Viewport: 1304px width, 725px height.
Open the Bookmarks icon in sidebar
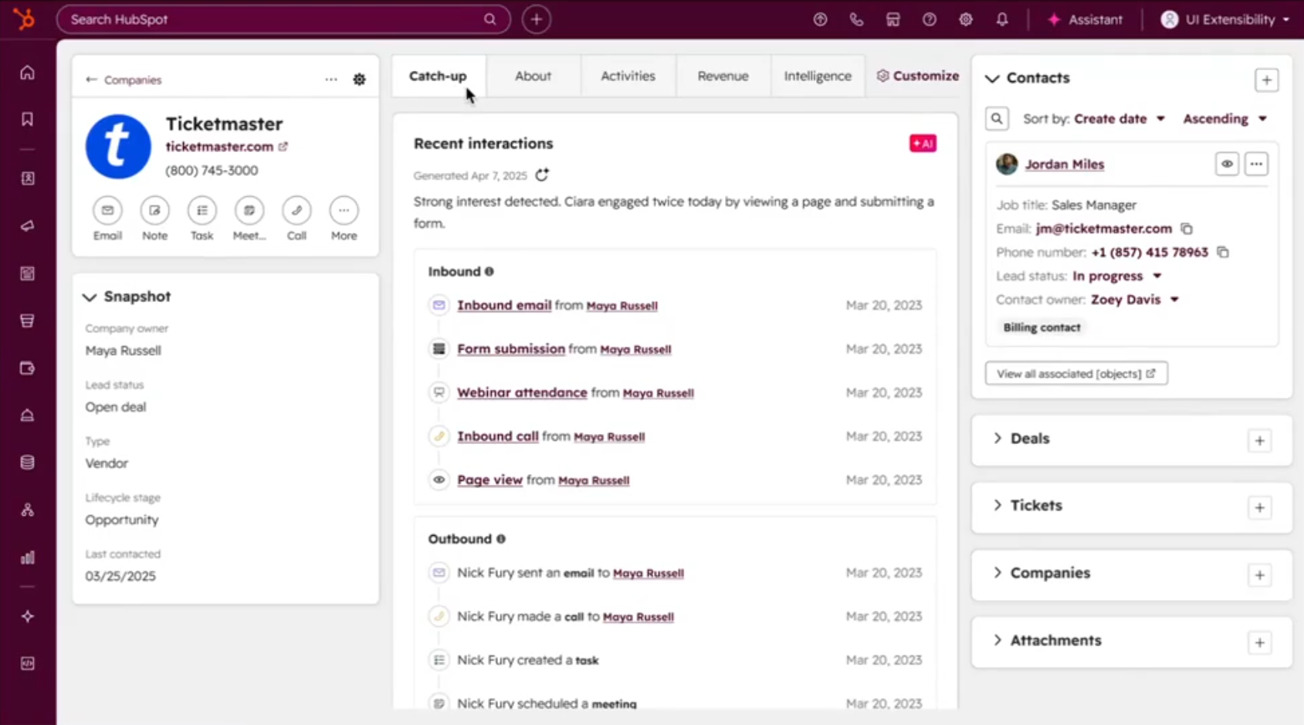tap(27, 119)
